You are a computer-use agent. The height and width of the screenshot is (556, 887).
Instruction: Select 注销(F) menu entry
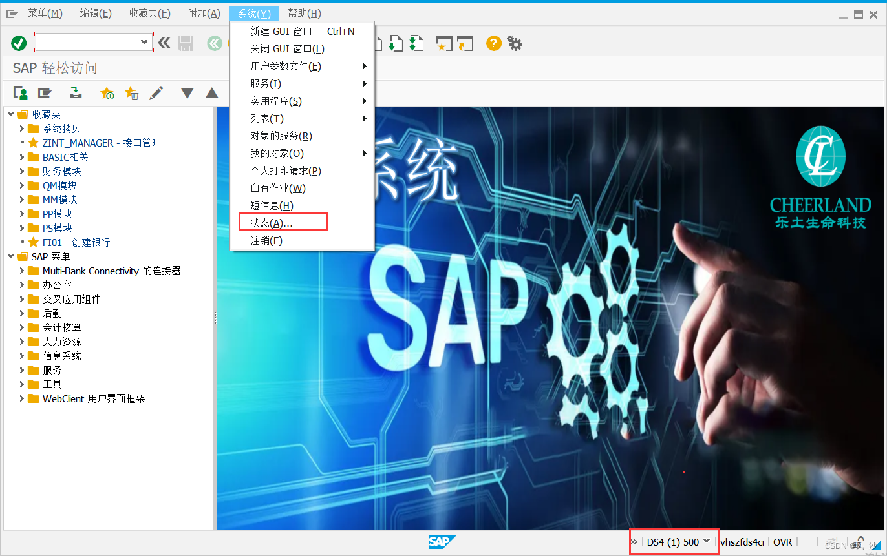click(x=302, y=240)
